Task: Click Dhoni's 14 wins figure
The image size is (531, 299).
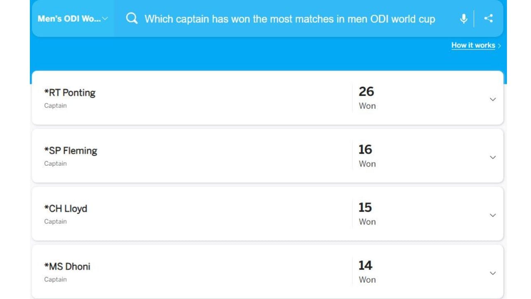Action: [x=365, y=265]
